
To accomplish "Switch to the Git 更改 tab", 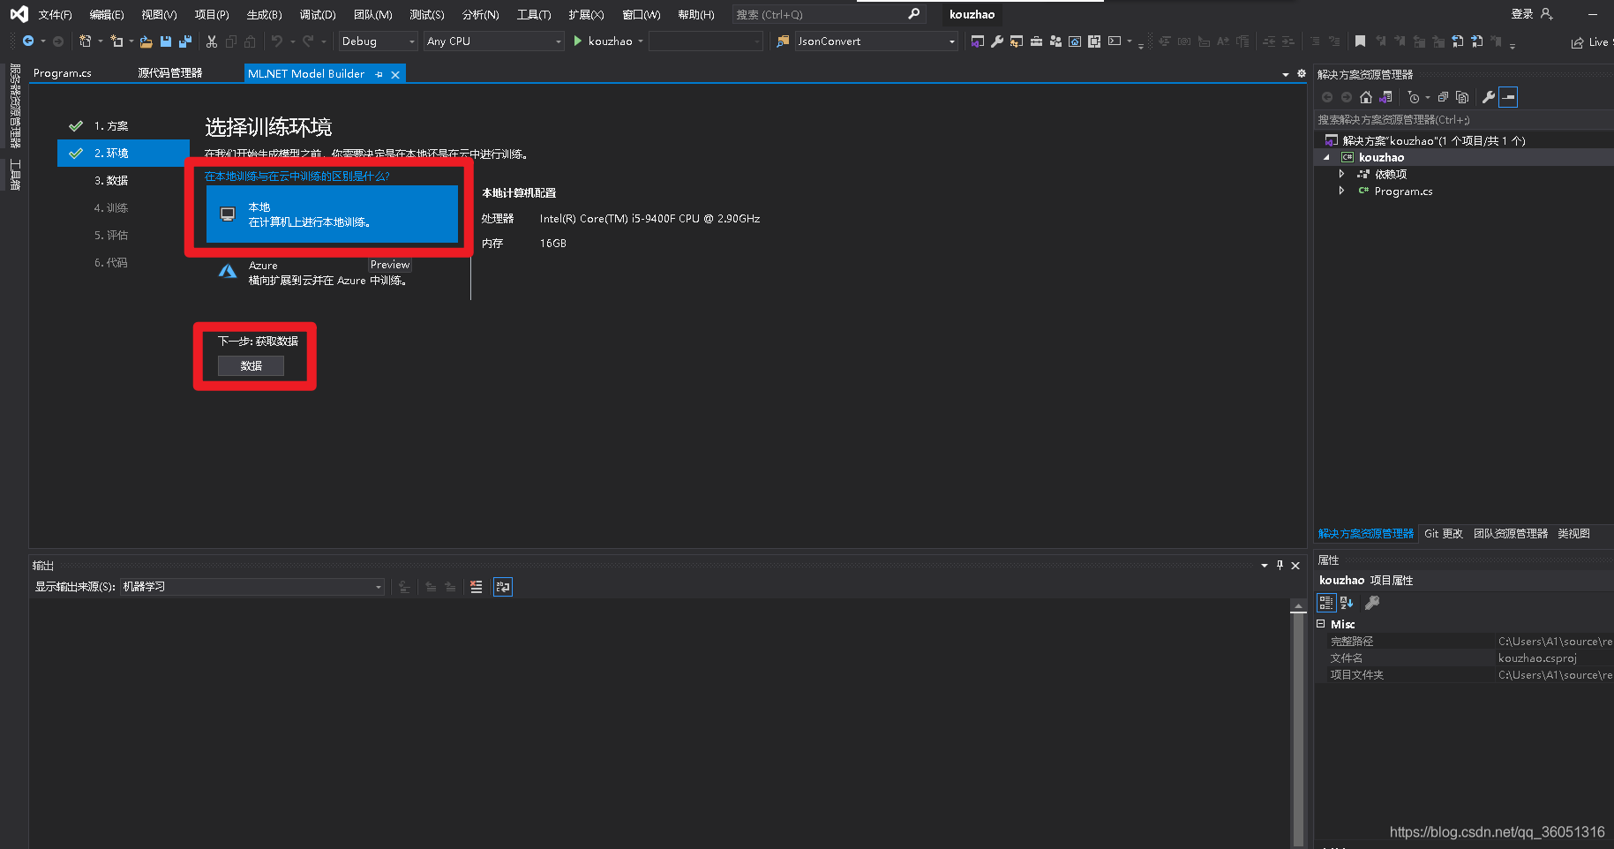I will pos(1444,534).
